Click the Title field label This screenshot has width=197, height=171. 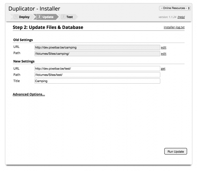16,81
